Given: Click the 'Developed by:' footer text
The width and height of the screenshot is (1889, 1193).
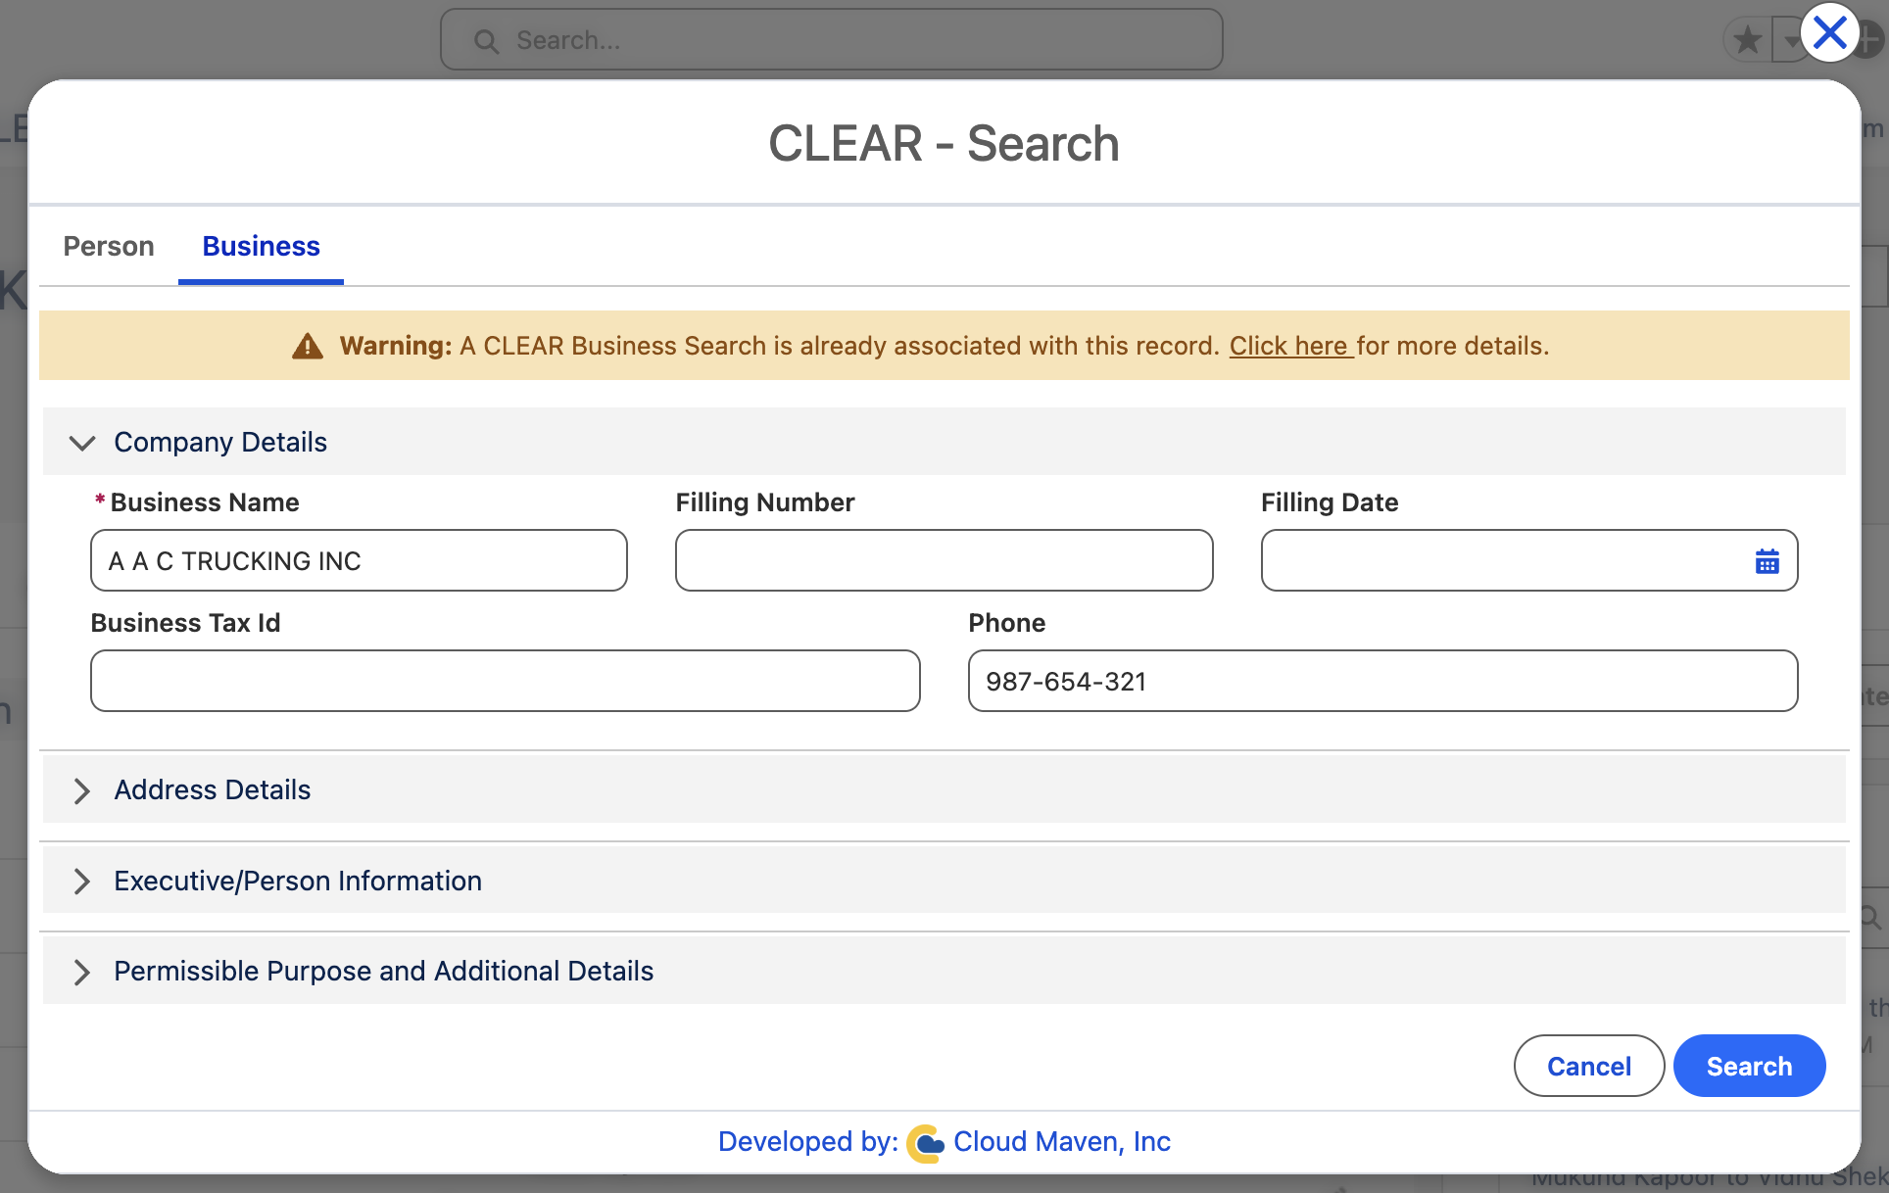Looking at the screenshot, I should point(808,1142).
